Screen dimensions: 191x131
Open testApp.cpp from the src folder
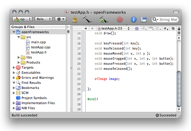pos(40,47)
